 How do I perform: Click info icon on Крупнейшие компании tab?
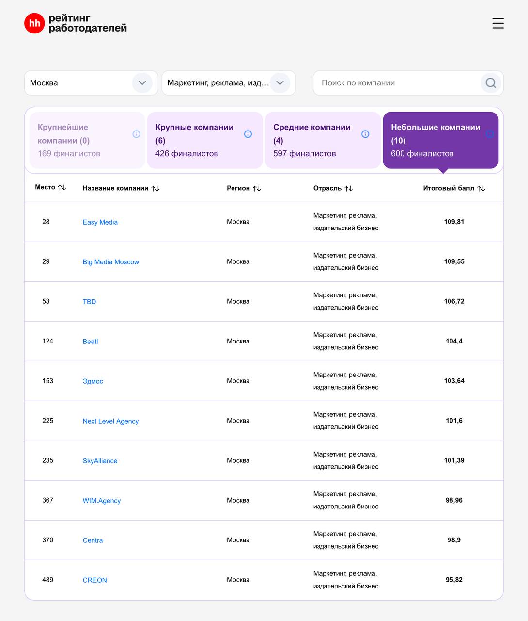tap(136, 134)
